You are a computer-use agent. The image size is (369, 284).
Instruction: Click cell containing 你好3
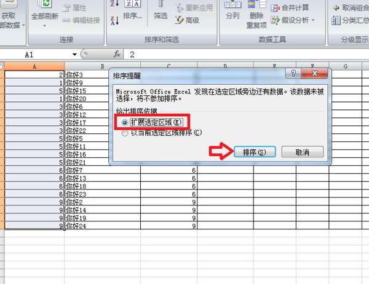[87, 75]
